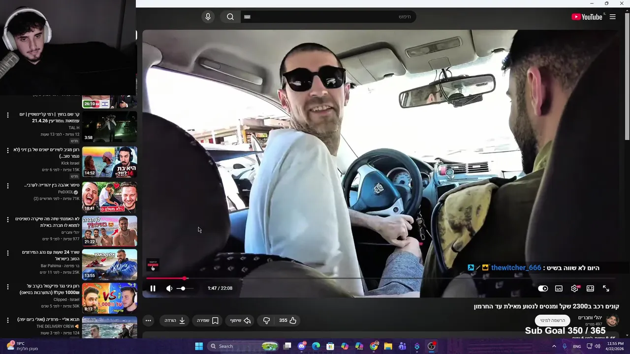This screenshot has width=630, height=354.
Task: Download video with הורדה button
Action: [x=175, y=321]
